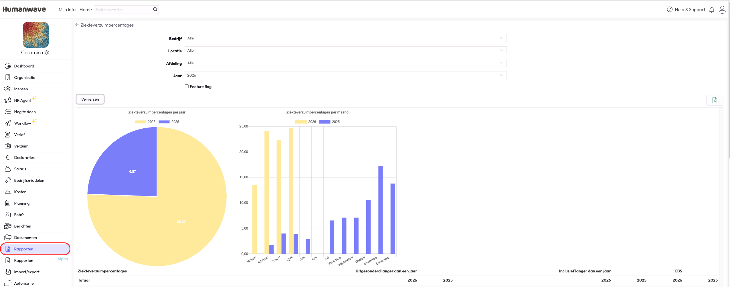The image size is (730, 287).
Task: Click the Workflow paper-plane icon
Action: coord(8,123)
